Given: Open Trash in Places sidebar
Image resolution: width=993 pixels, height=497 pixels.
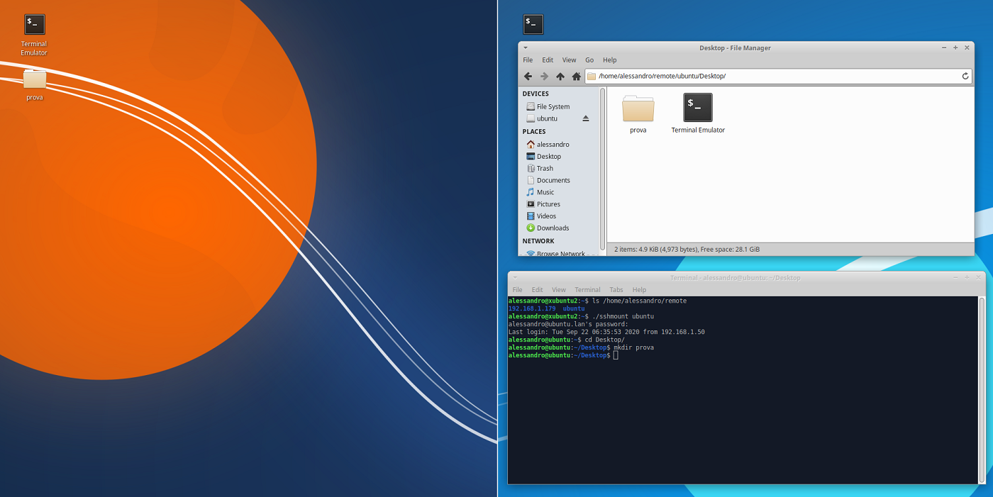Looking at the screenshot, I should 545,168.
